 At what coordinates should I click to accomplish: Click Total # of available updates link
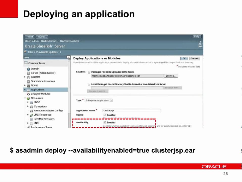point(44,52)
